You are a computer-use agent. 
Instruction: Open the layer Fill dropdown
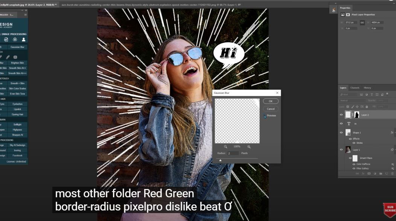point(382,107)
